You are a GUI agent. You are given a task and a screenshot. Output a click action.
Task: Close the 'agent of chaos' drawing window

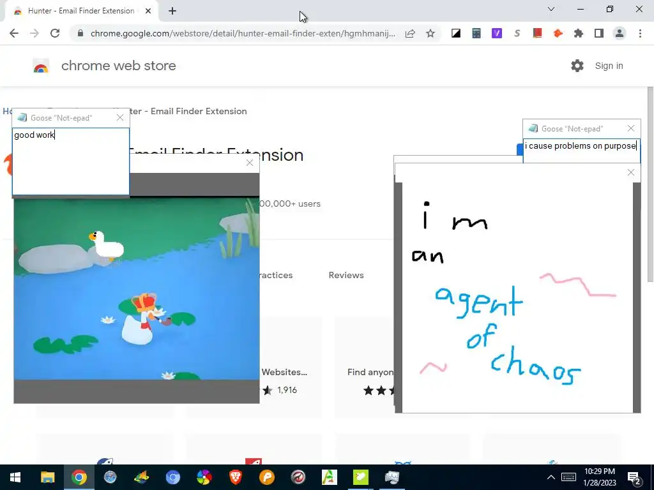coord(631,172)
